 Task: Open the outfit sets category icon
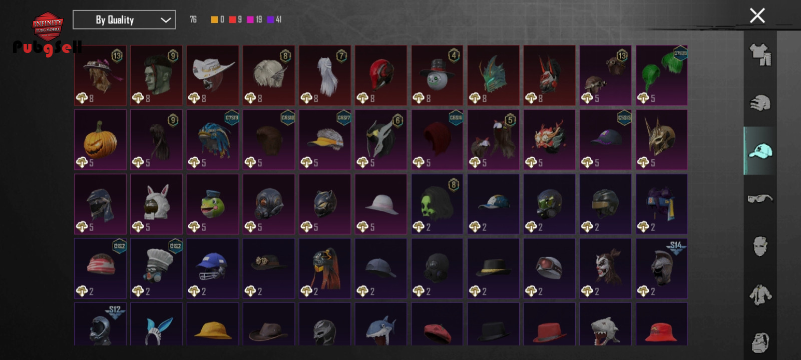(760, 54)
